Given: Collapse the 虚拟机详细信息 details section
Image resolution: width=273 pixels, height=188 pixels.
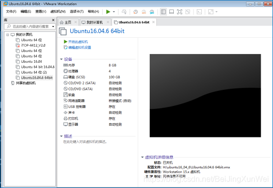Looking at the screenshot, I should pos(142,158).
